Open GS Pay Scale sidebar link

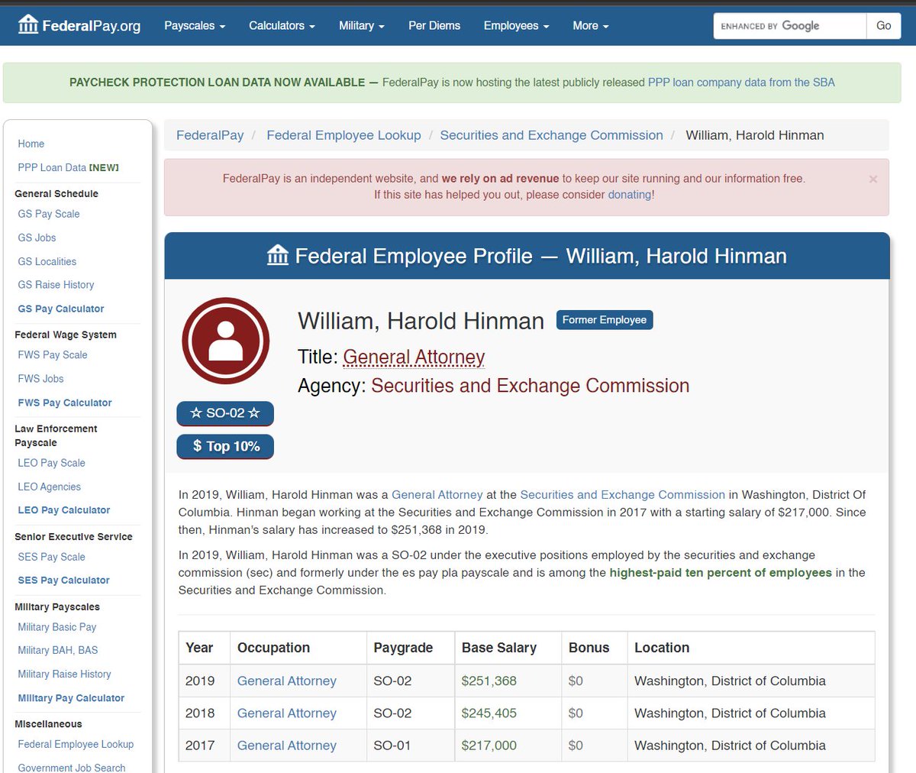coord(49,214)
